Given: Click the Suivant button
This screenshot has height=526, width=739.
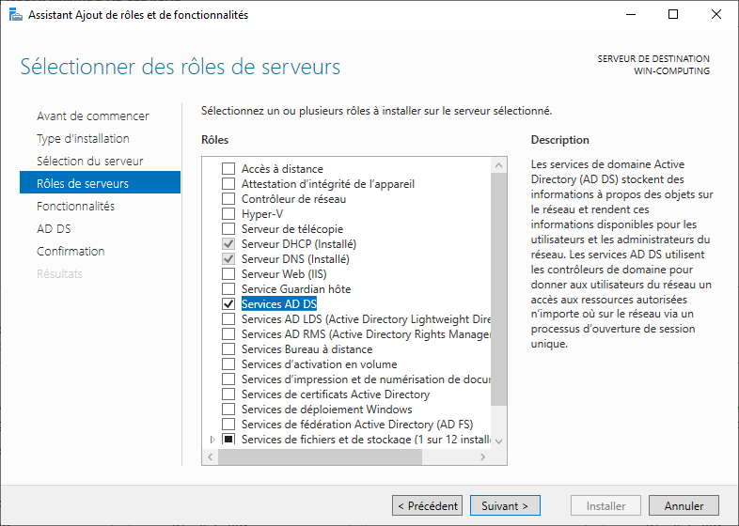Looking at the screenshot, I should coord(505,506).
